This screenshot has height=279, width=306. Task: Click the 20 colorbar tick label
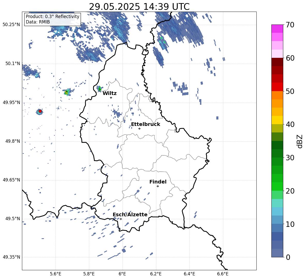290,191
